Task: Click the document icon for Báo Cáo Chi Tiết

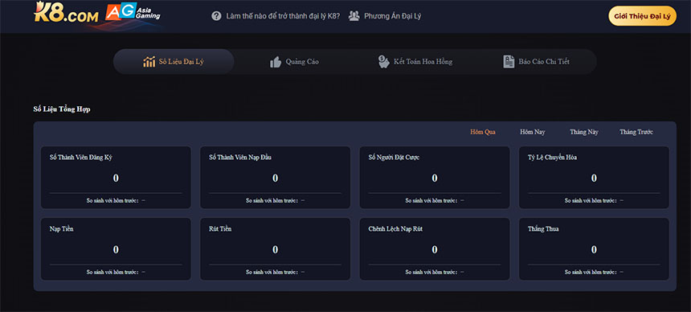Action: pyautogui.click(x=509, y=62)
